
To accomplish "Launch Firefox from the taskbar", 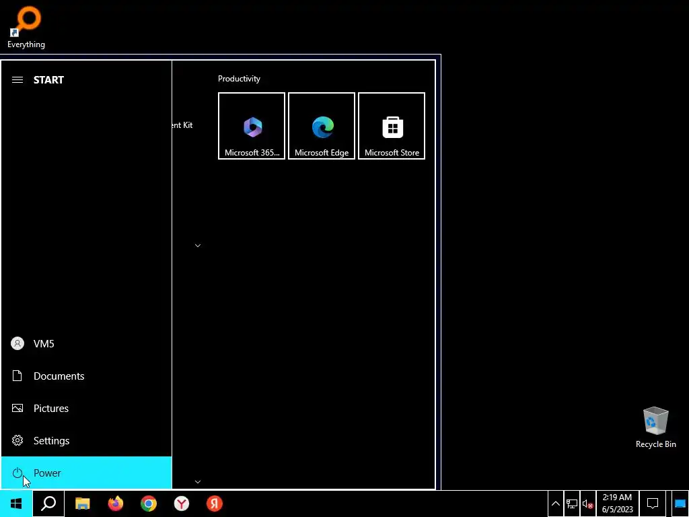I will click(x=116, y=504).
